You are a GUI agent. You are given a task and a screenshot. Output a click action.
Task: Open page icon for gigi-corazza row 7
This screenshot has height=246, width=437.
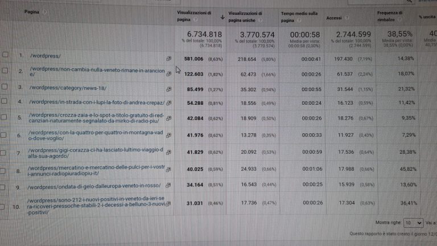pos(168,153)
